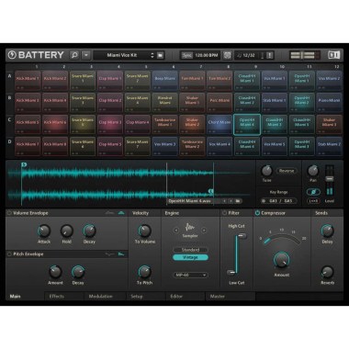Screen dimensions: 349x349
Task: Click the panic exclamation icon in header
Action: (x=270, y=55)
